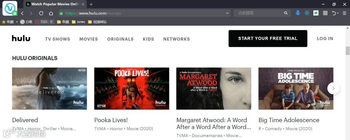
Task: Open the MOVIES menu
Action: (x=88, y=39)
